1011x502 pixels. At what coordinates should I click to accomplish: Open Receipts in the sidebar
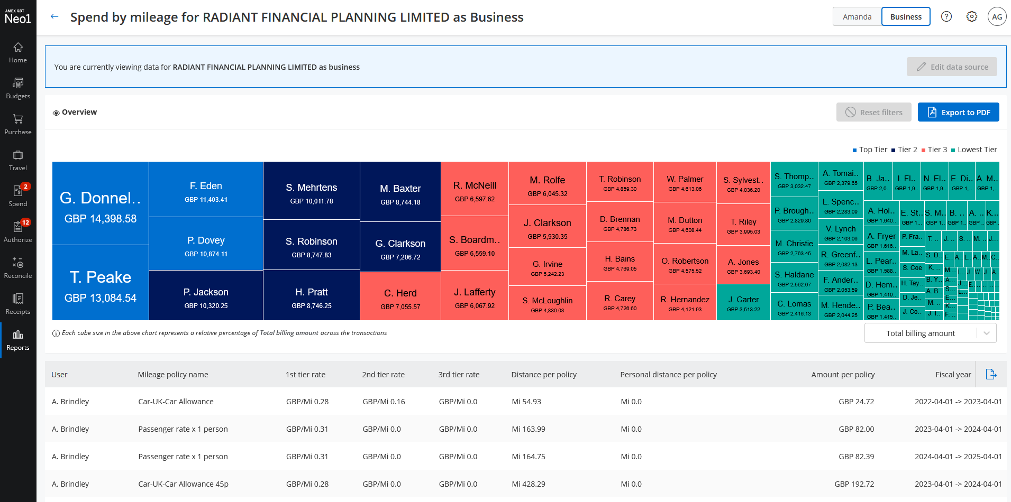coord(18,304)
